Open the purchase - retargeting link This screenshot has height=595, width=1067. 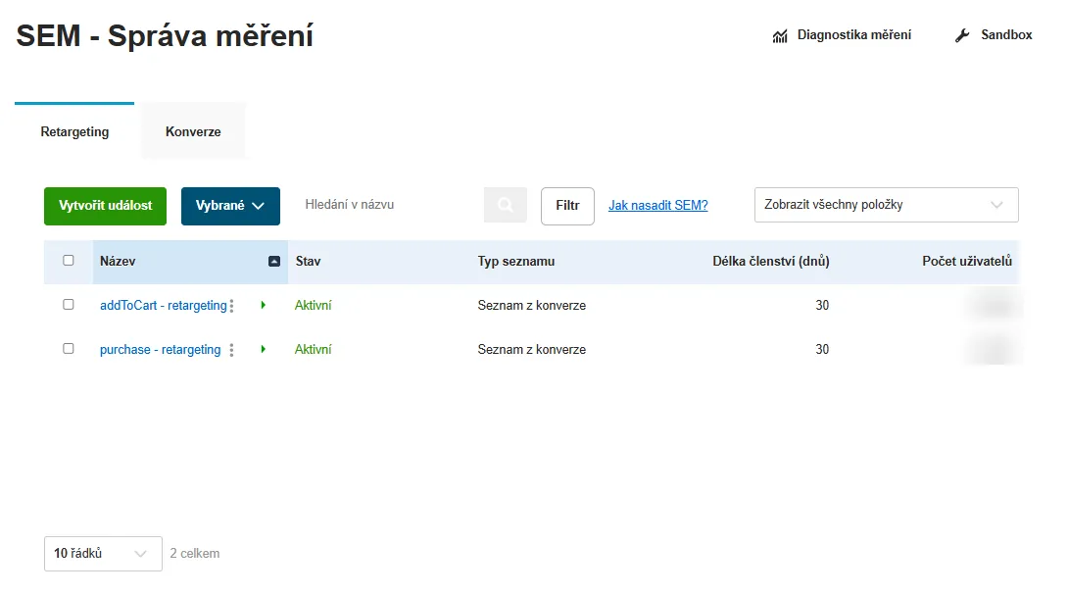(161, 350)
